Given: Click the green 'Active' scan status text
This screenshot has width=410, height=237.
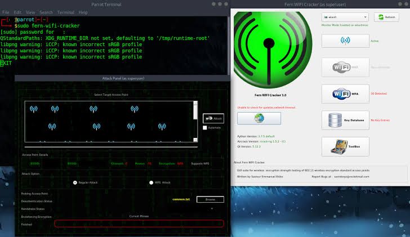Looking at the screenshot, I should (x=375, y=41).
